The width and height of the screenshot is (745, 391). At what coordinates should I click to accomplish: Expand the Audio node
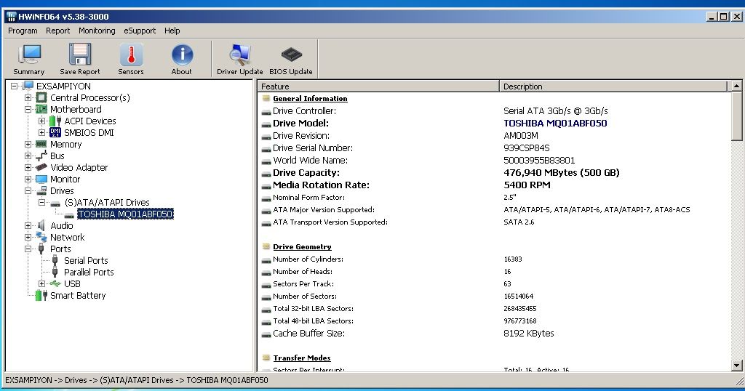[x=28, y=225]
